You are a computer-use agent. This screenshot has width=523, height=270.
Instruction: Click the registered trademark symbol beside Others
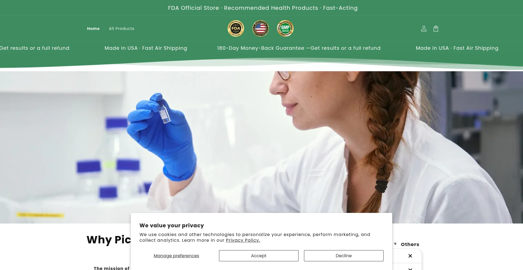pos(395,244)
